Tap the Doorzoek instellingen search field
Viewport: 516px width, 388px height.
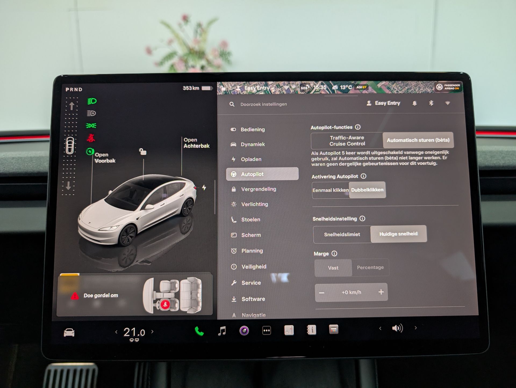[x=263, y=104]
